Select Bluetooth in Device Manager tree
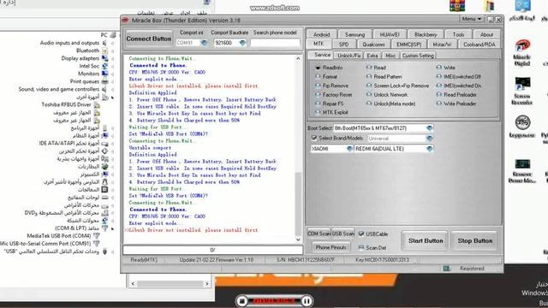 [x=87, y=50]
